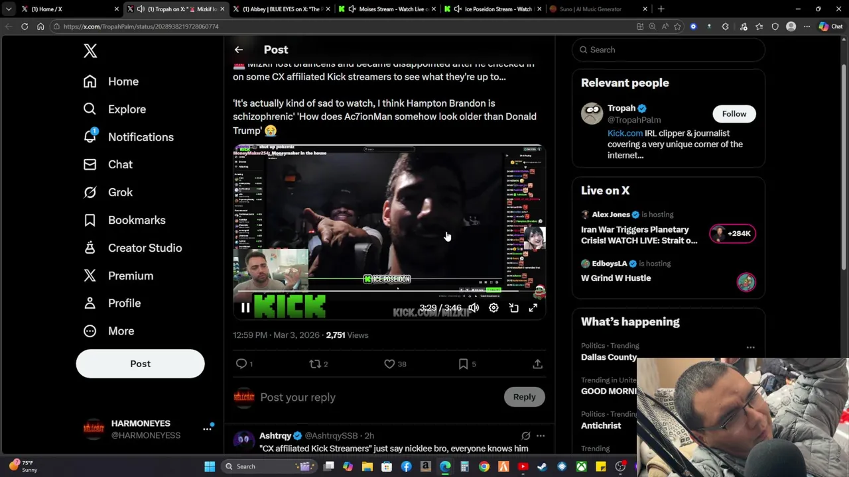Screen dimensions: 849x477
Task: Open Creator Studio page
Action: click(132, 248)
